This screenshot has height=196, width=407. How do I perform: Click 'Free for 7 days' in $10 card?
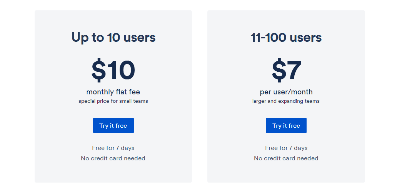pos(113,148)
